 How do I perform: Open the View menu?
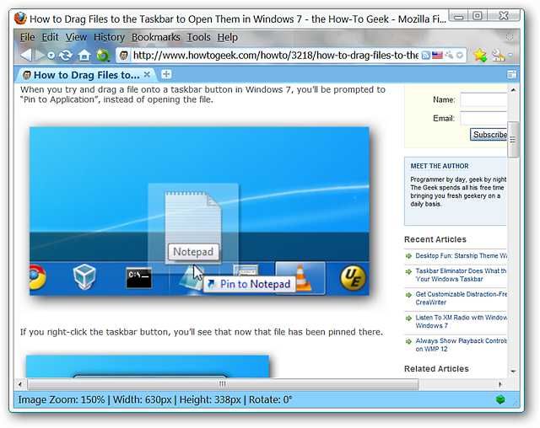click(76, 37)
